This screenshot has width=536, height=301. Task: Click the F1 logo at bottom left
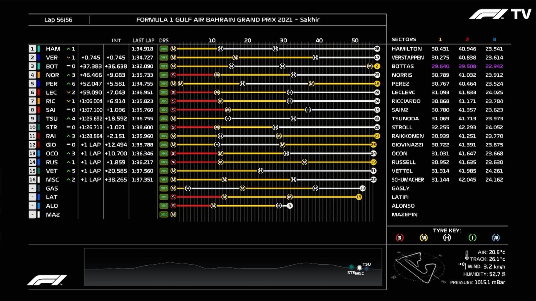click(x=47, y=280)
